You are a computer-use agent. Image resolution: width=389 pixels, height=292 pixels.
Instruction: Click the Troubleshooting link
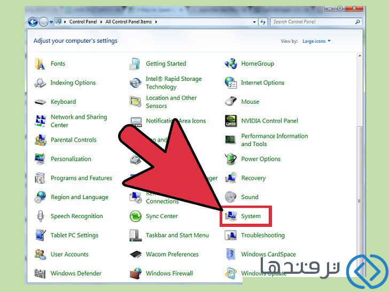point(263,235)
